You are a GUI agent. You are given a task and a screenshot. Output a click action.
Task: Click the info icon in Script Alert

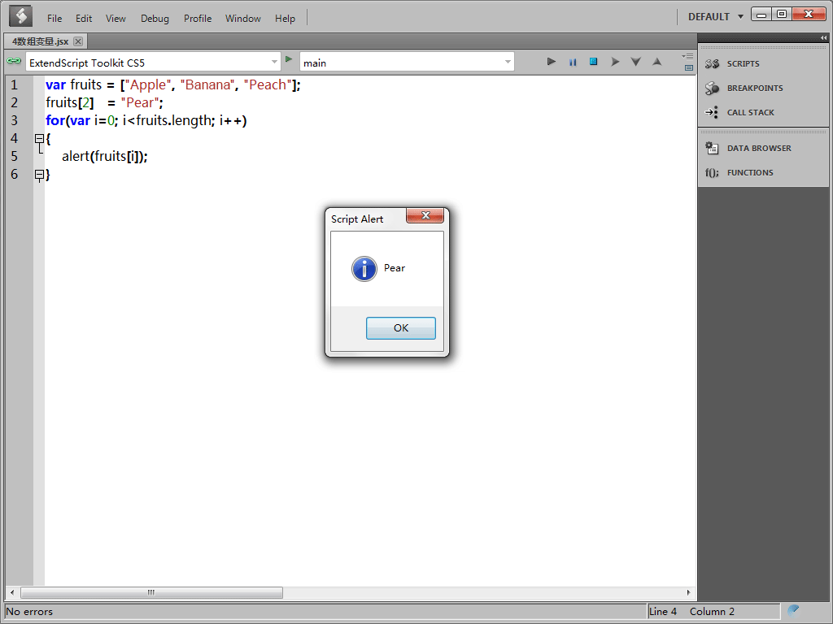point(364,268)
